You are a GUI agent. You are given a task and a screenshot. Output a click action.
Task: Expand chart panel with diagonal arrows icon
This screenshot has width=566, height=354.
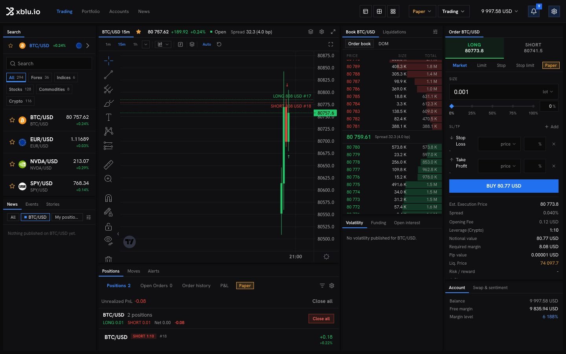coord(333,32)
